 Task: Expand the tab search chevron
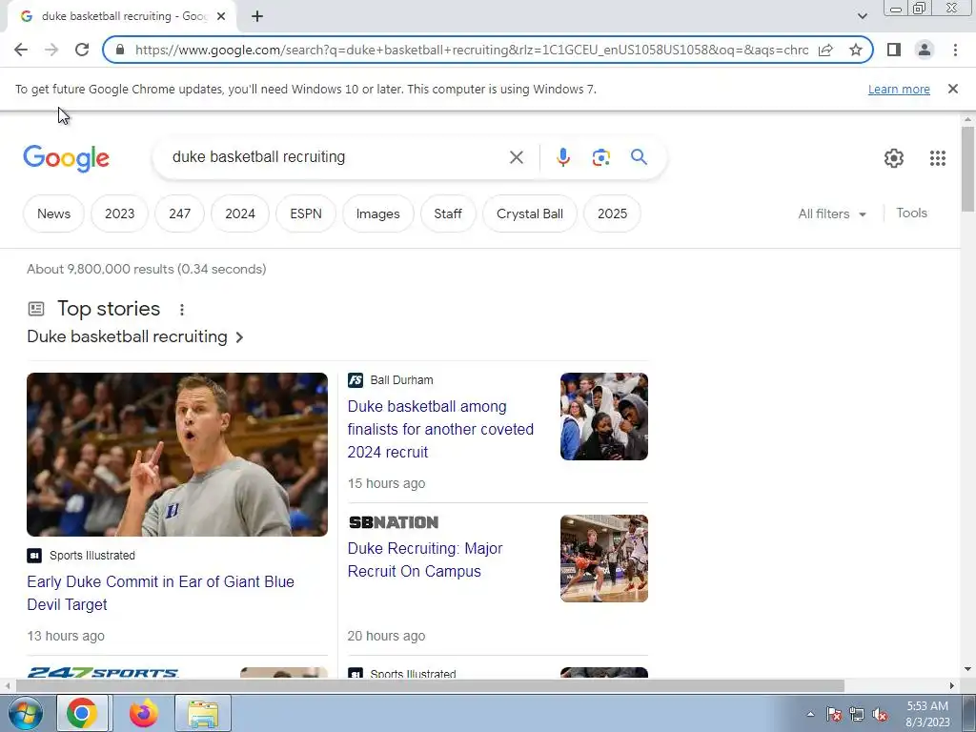(x=862, y=16)
